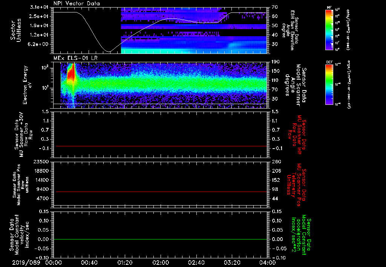This screenshot has height=267, width=386.
Task: Click the "260" telemetry tick label
Action: pos(276,162)
